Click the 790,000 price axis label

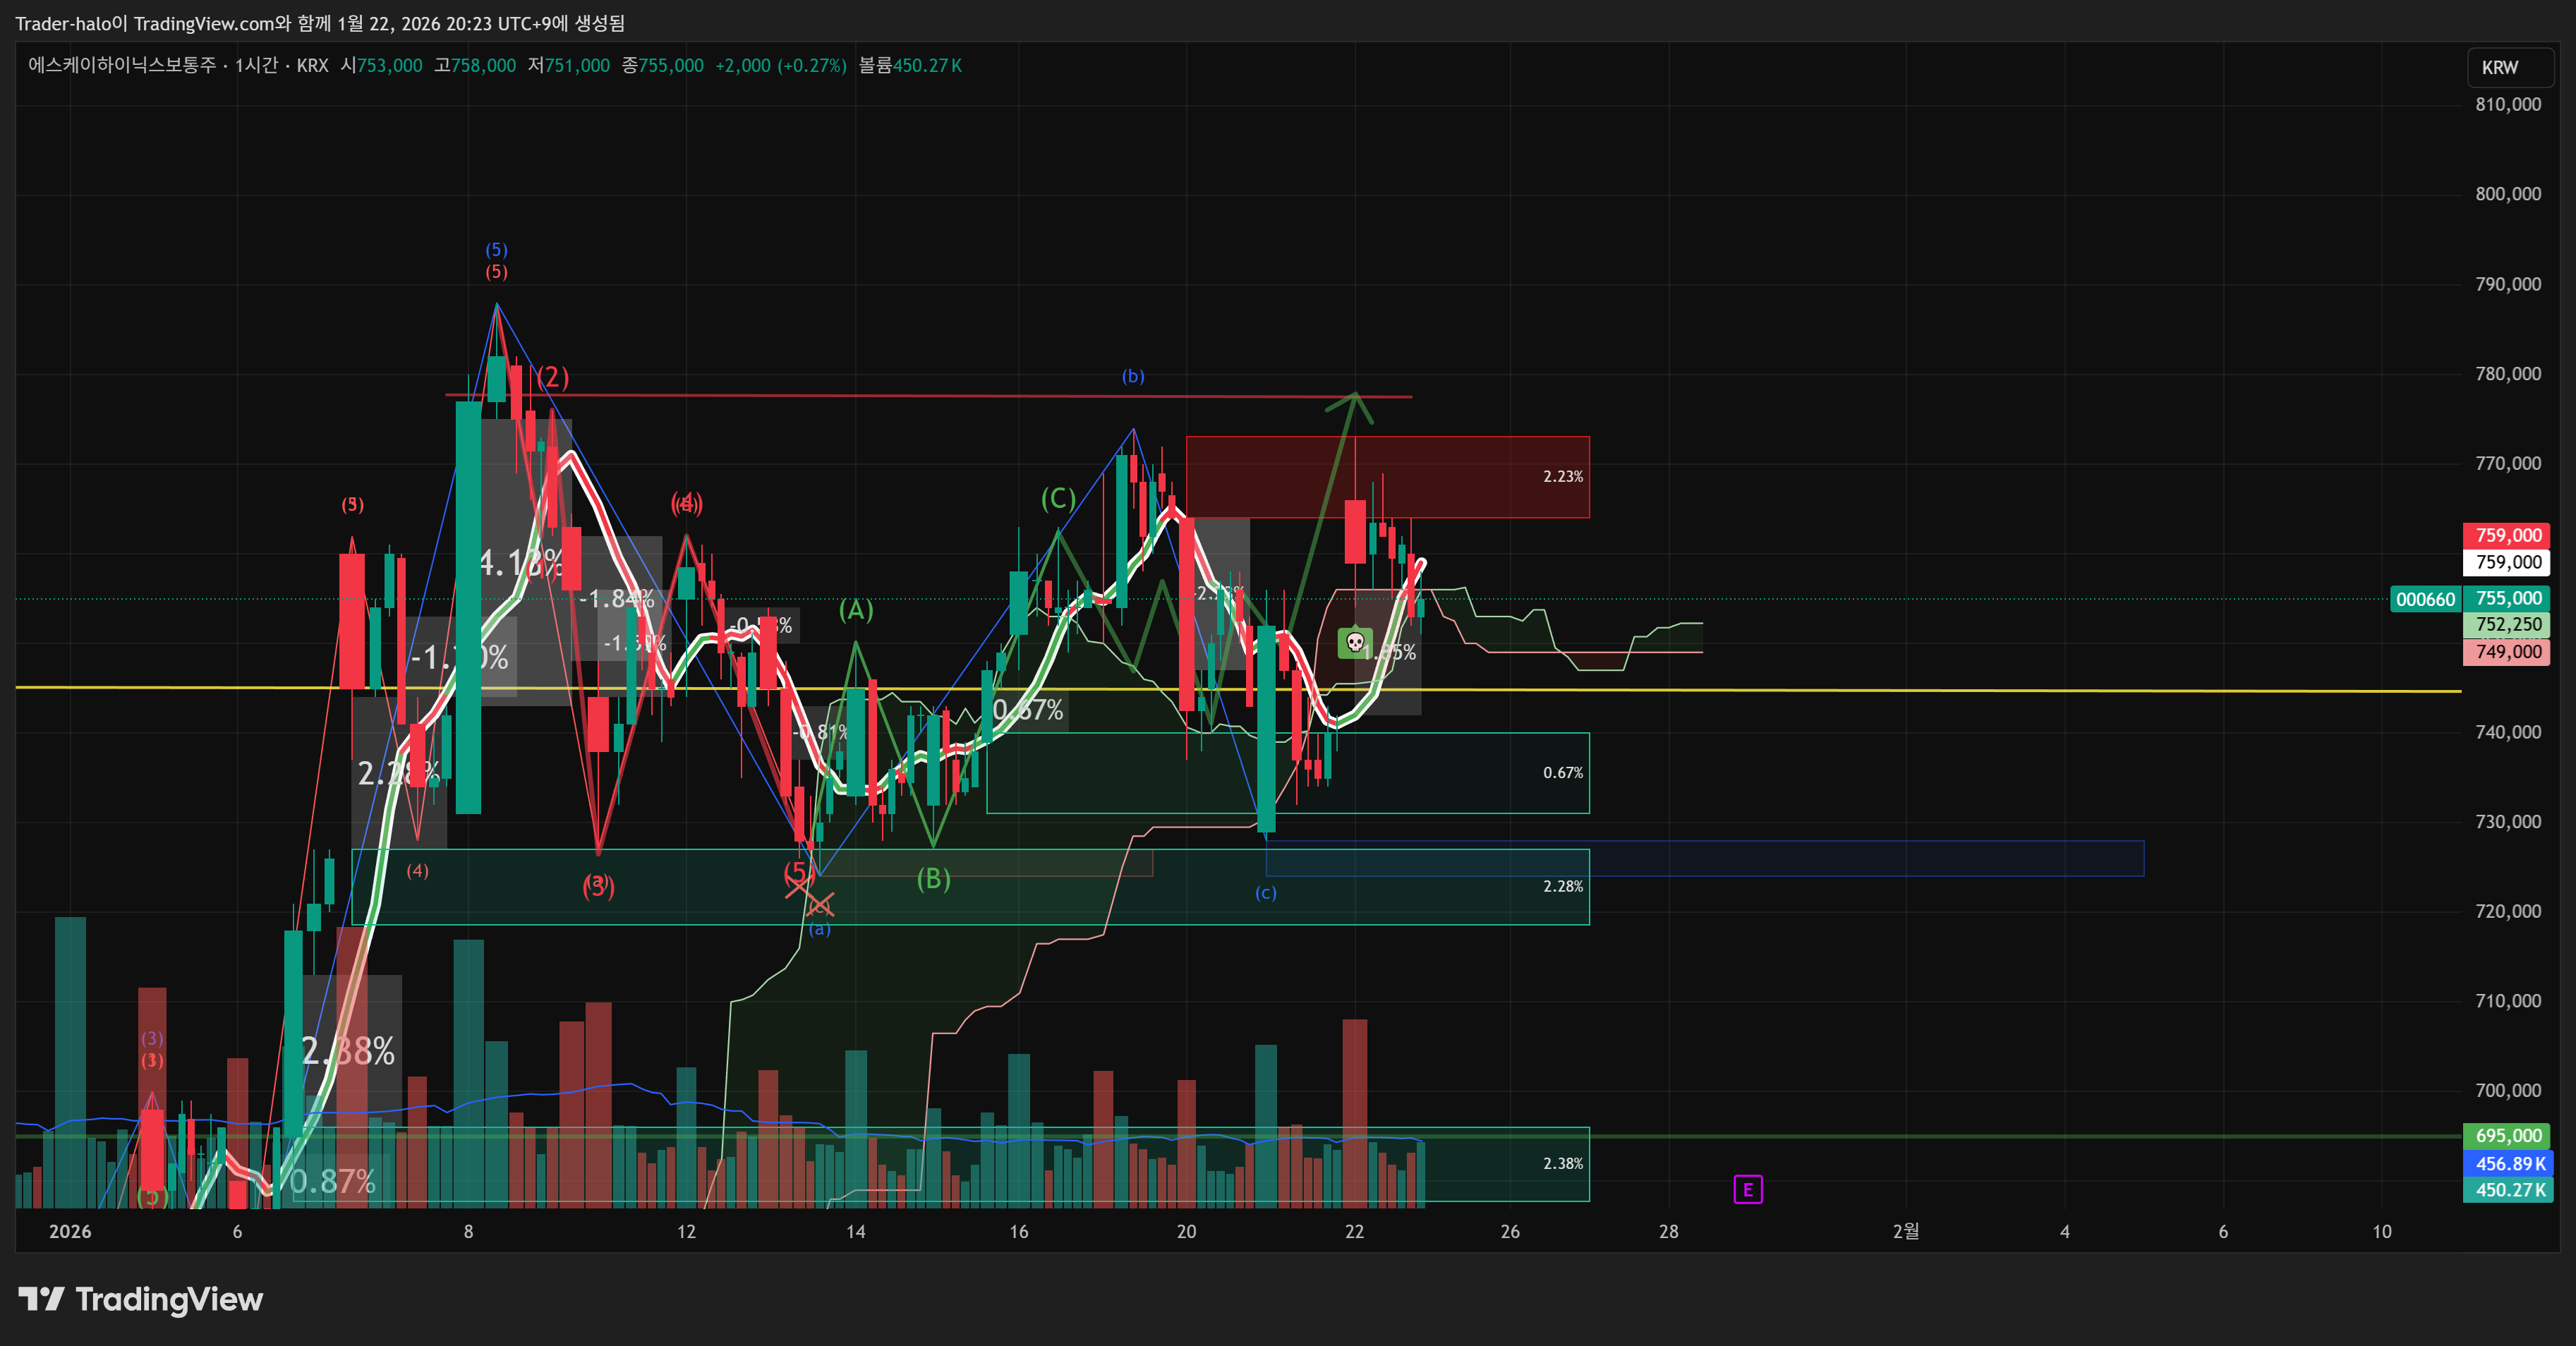click(x=2508, y=284)
